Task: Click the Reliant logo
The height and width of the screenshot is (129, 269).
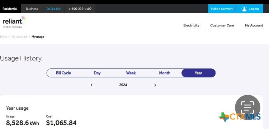Action: point(14,22)
